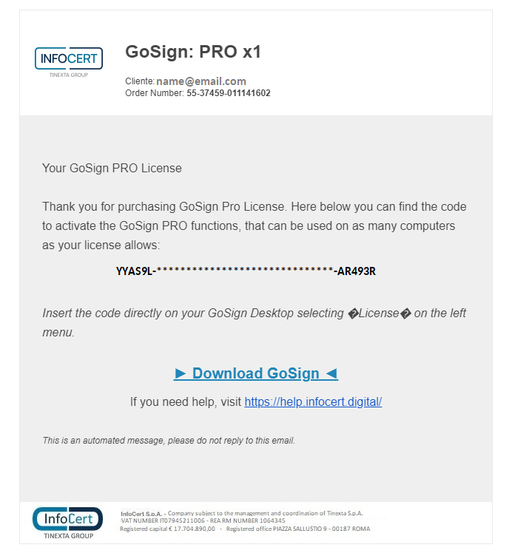Click the "Your GoSign PRO License" title
Image resolution: width=509 pixels, height=556 pixels.
click(112, 168)
